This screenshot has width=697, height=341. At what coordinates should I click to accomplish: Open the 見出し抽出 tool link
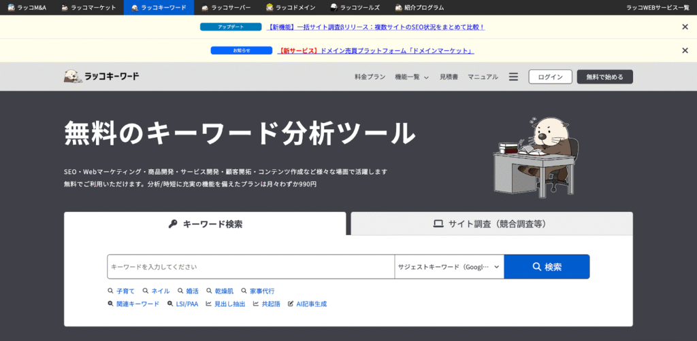click(x=230, y=304)
